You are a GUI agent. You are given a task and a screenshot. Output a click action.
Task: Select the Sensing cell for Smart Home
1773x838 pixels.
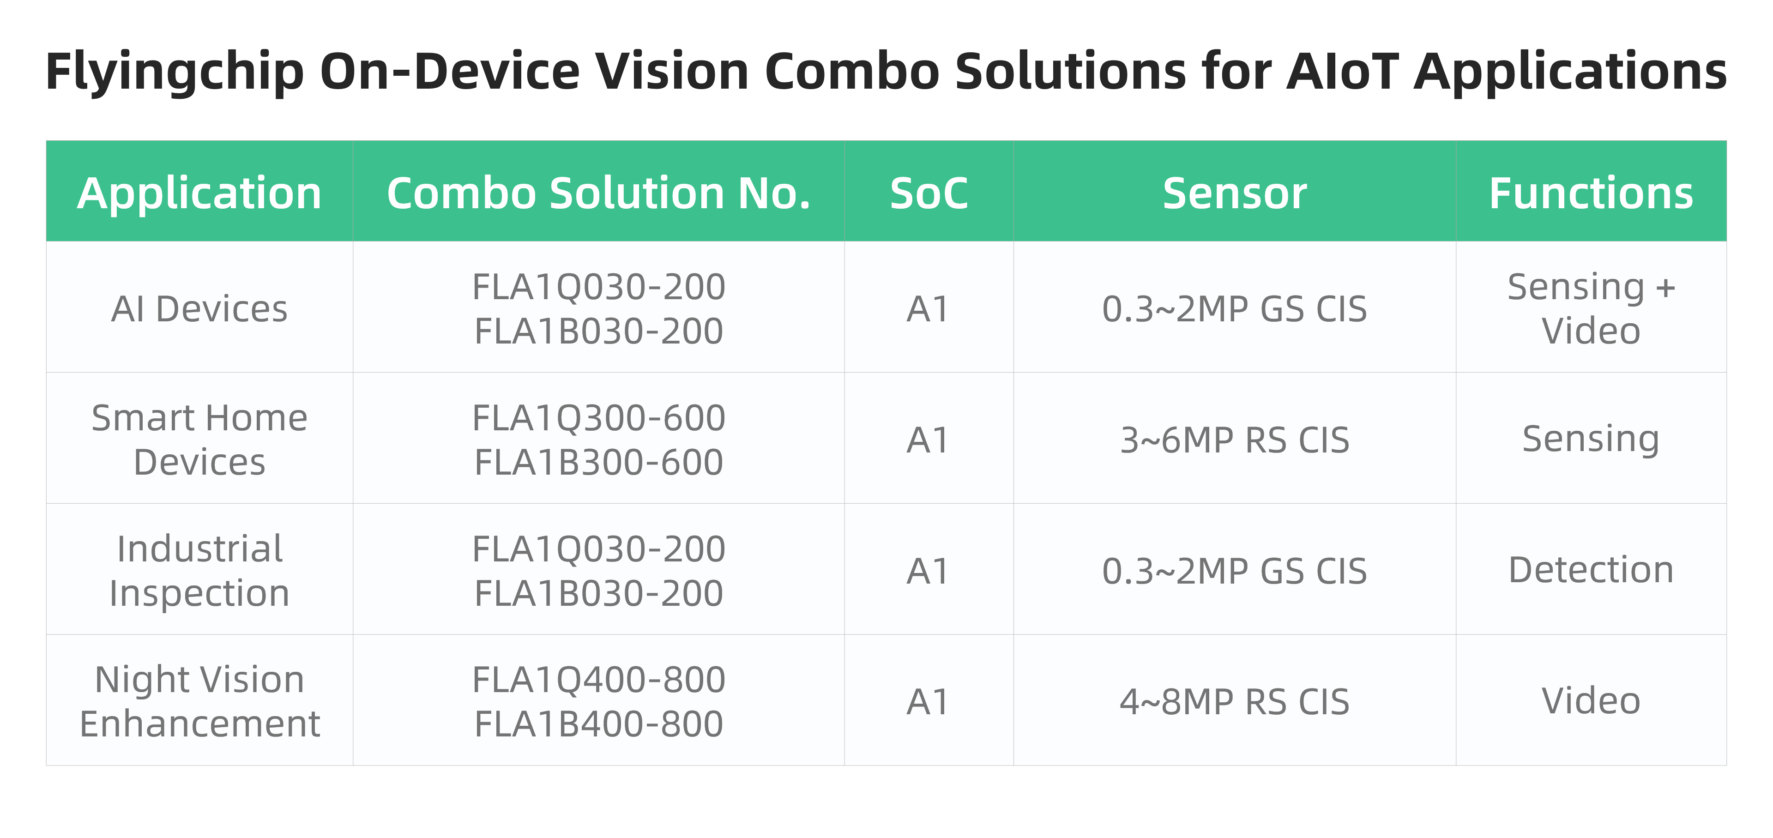click(1591, 438)
